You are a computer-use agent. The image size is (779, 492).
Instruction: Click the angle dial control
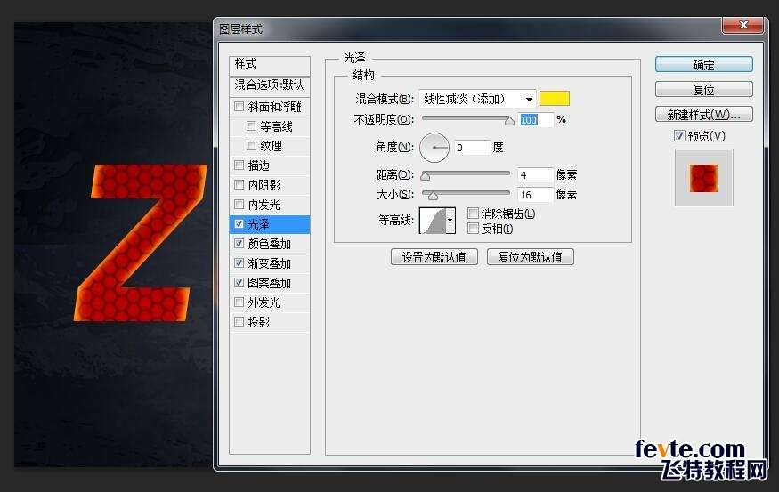434,148
